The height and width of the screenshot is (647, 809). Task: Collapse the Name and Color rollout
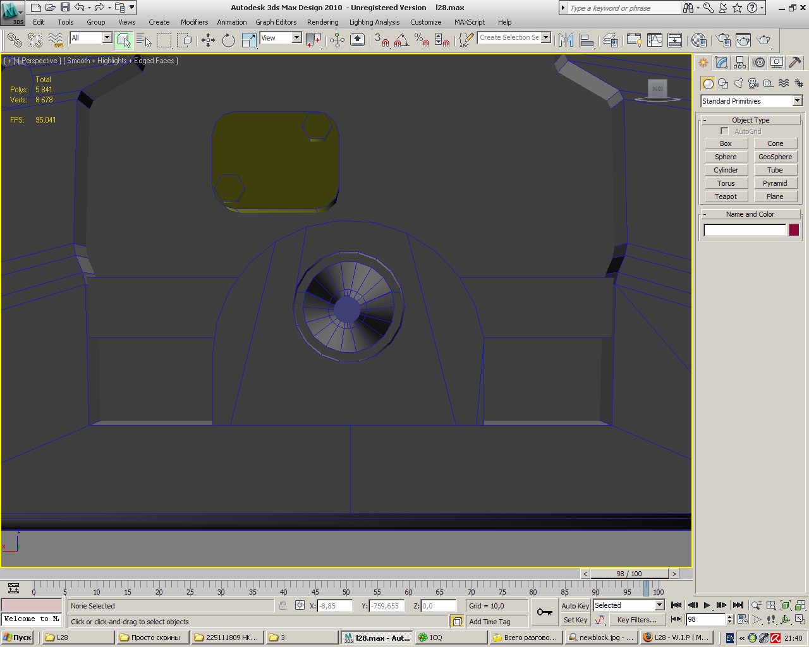point(750,214)
